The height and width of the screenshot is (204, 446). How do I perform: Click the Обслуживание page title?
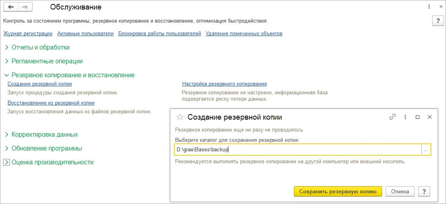[x=76, y=7]
